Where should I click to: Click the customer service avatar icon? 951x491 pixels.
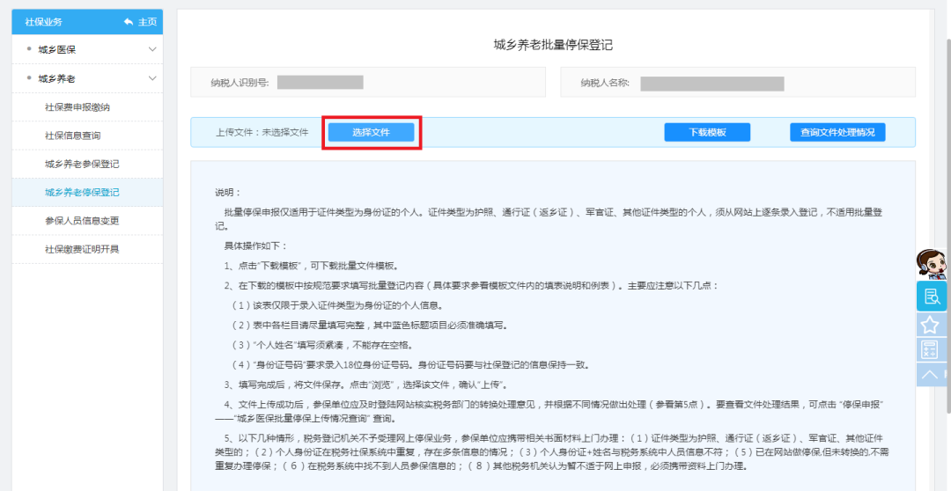coord(931,263)
